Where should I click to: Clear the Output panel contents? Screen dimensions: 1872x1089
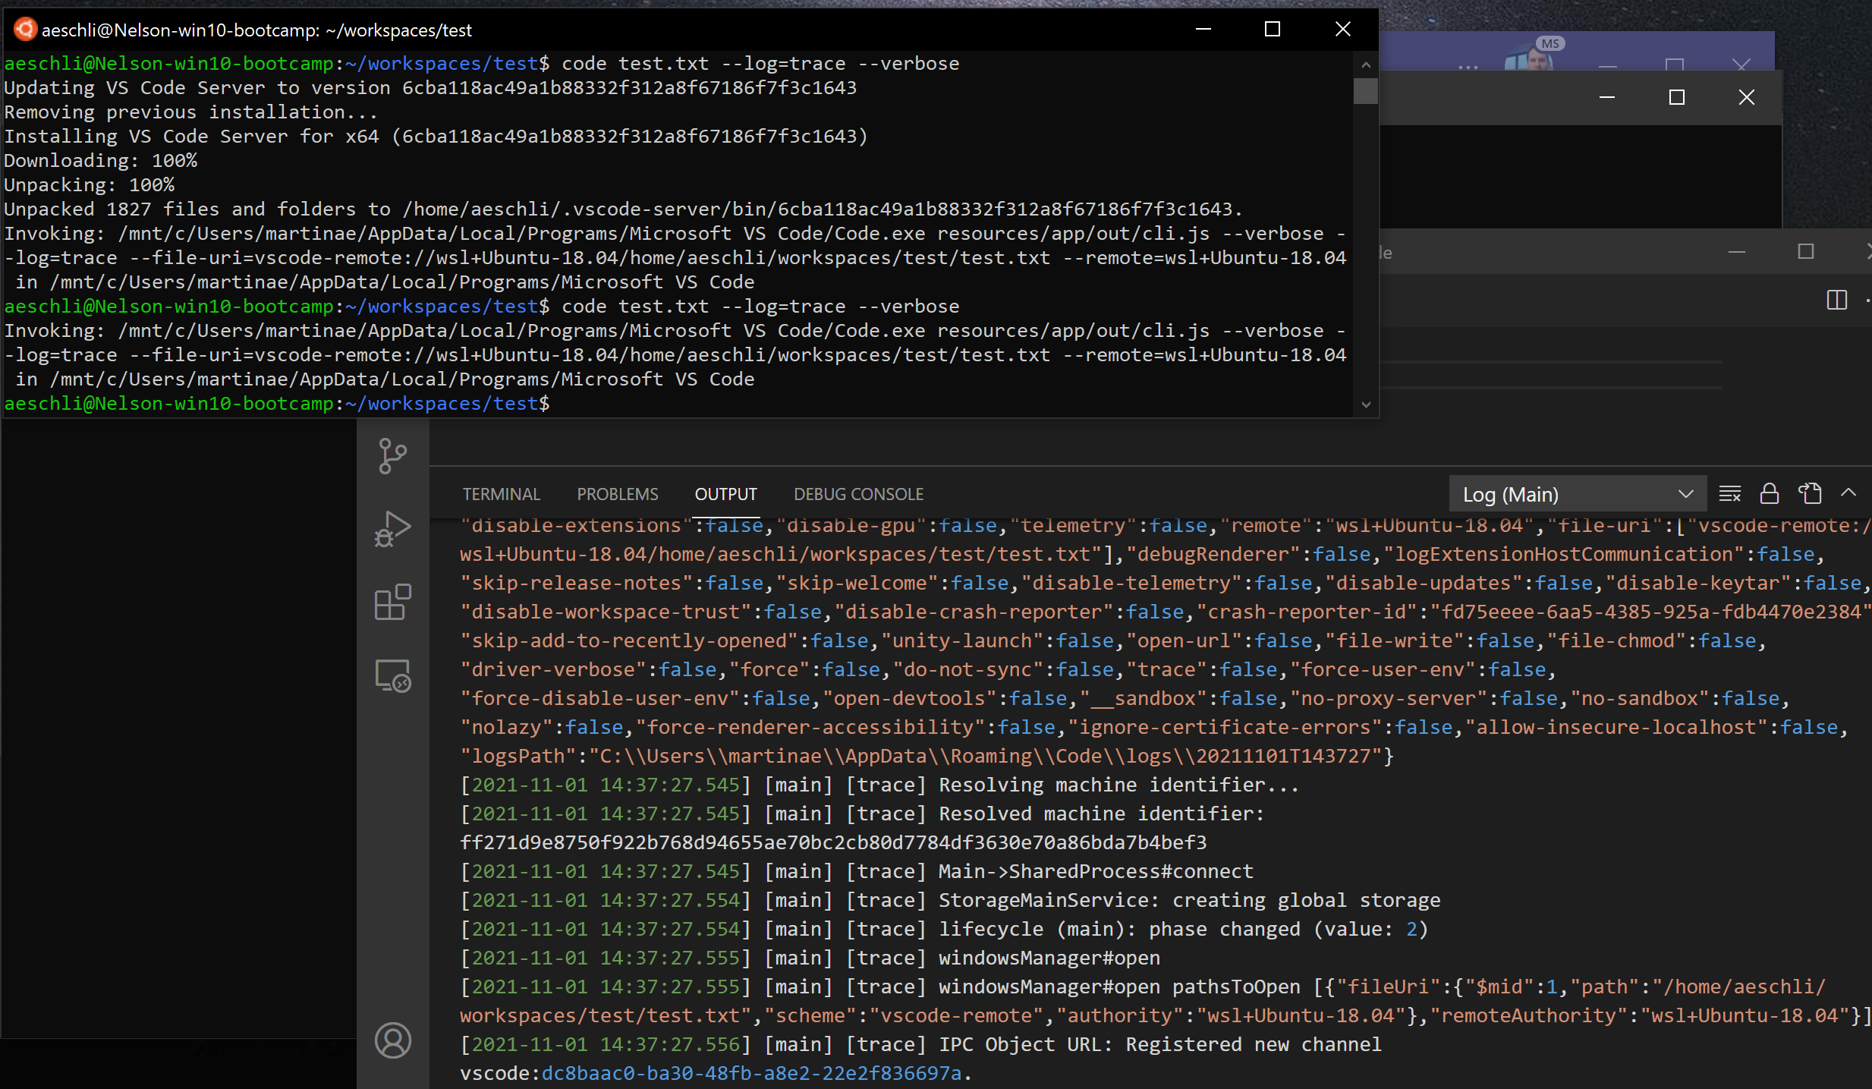(1731, 493)
